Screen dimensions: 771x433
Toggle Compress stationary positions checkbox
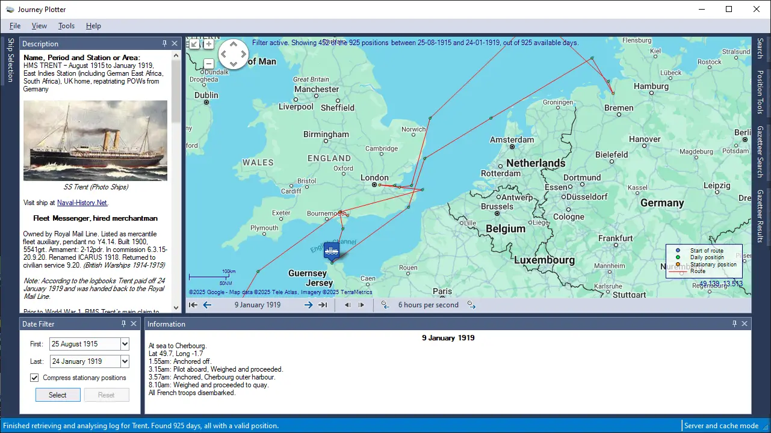pos(34,378)
